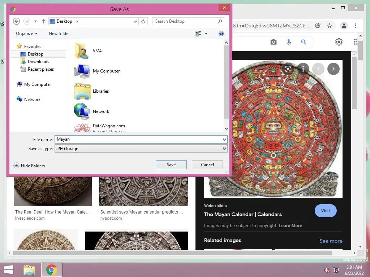Open Google quick settings gear
Image resolution: width=370 pixels, height=277 pixels.
point(339,42)
